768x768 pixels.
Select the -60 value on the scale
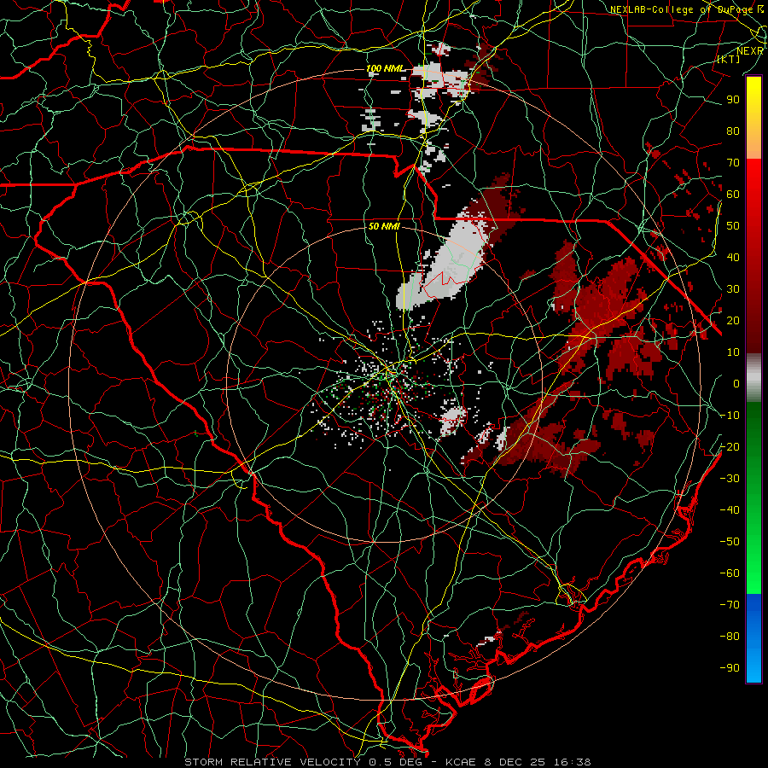[x=730, y=573]
